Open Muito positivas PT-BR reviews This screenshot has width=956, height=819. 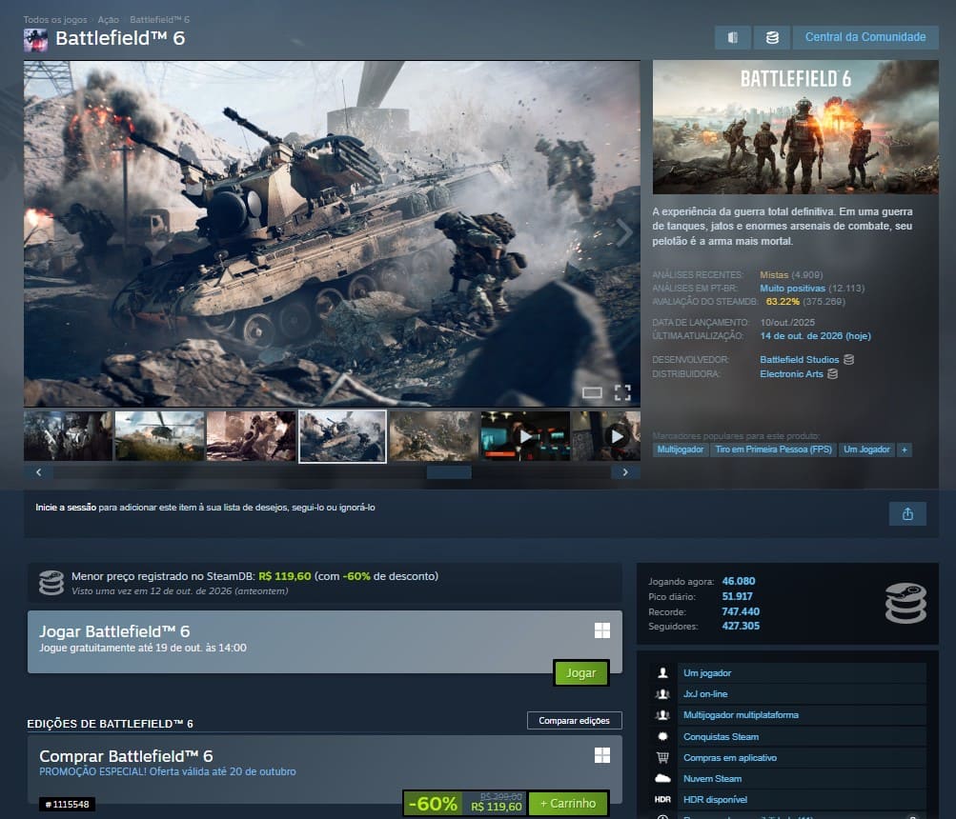pyautogui.click(x=792, y=289)
